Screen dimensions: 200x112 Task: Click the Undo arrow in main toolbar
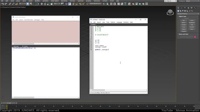2,4
